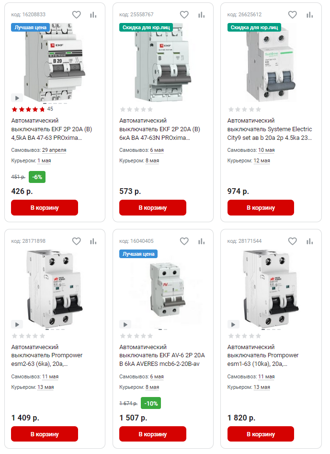Screen dimensions: 330x454
Task: Click compare chart icon for product 25558767
Action: pyautogui.click(x=202, y=15)
